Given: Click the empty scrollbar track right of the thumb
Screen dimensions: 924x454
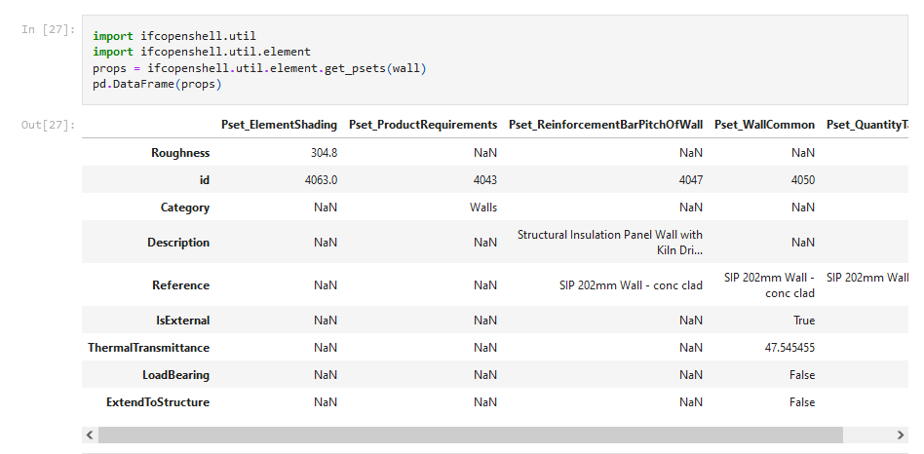Looking at the screenshot, I should (867, 435).
